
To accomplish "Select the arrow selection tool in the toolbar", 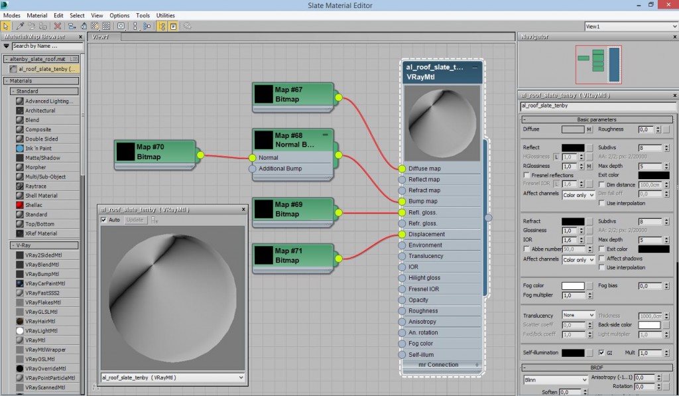I will tap(6, 25).
